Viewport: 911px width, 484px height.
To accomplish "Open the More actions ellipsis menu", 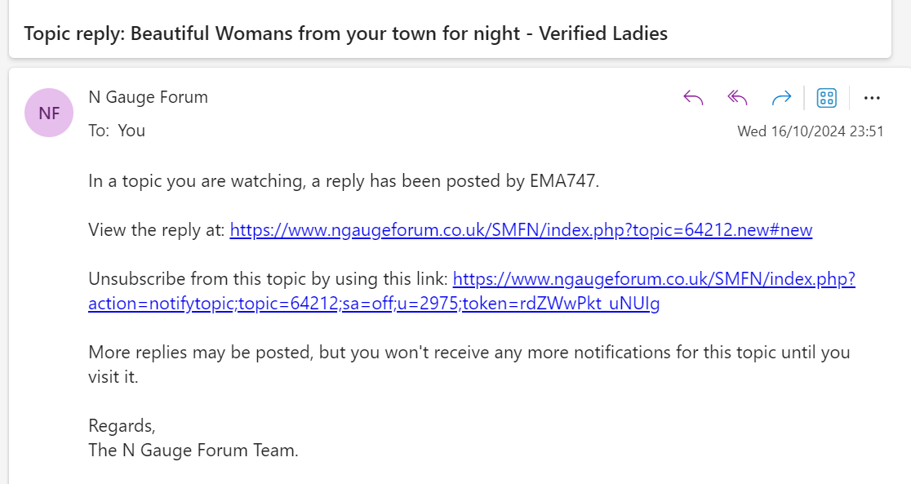I will click(x=872, y=98).
